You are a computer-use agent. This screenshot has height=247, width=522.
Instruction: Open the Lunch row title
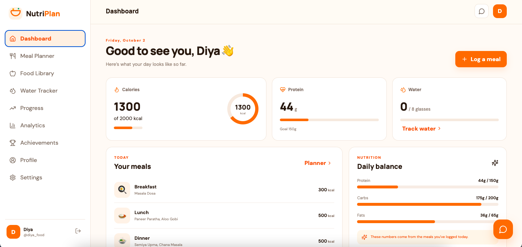(x=141, y=213)
